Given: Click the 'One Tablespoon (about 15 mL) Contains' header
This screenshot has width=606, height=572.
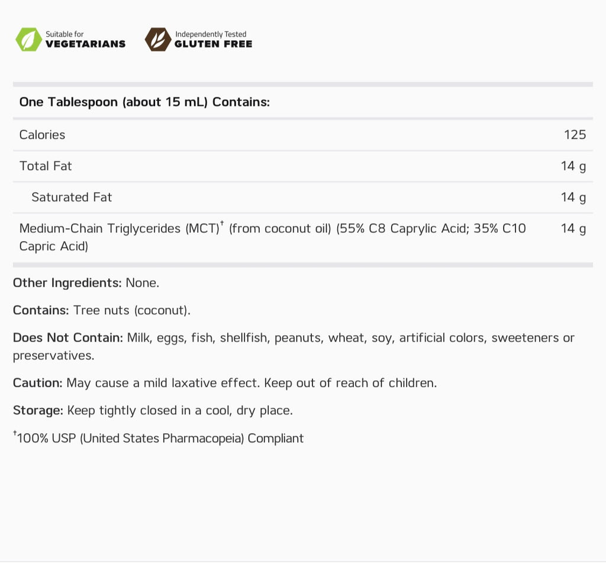Looking at the screenshot, I should pyautogui.click(x=144, y=102).
